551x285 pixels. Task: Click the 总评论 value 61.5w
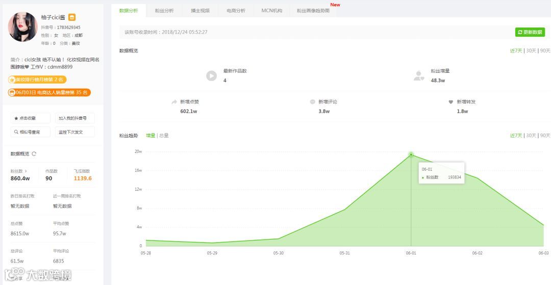[17, 261]
